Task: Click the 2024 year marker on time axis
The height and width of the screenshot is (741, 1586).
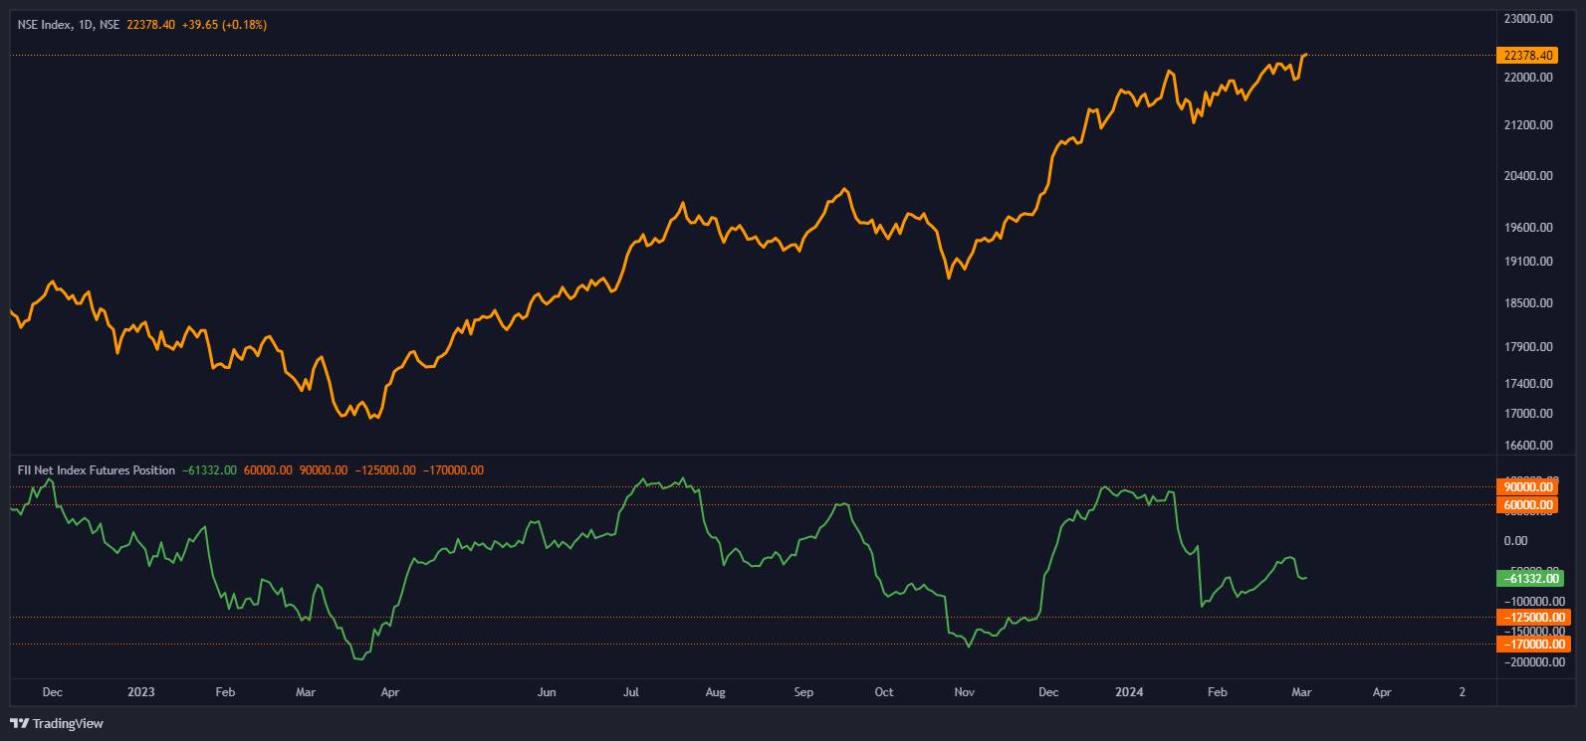Action: click(1129, 691)
